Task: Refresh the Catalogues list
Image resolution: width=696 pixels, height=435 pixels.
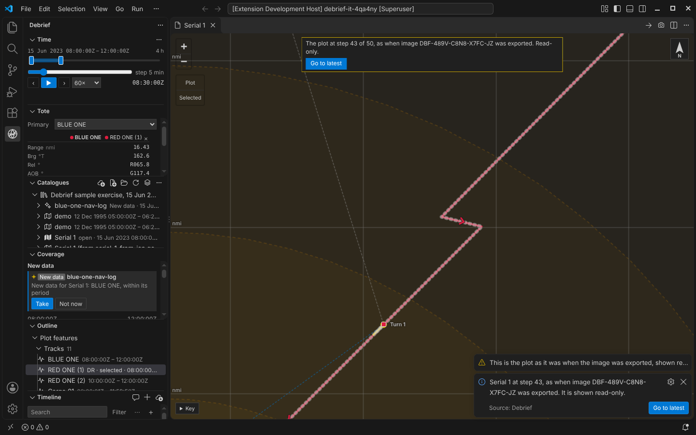Action: pos(136,183)
